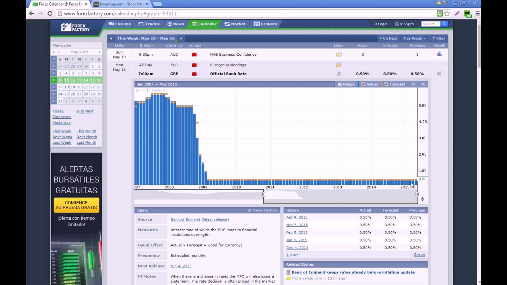
Task: Open the chart Range selector
Action: pyautogui.click(x=346, y=84)
